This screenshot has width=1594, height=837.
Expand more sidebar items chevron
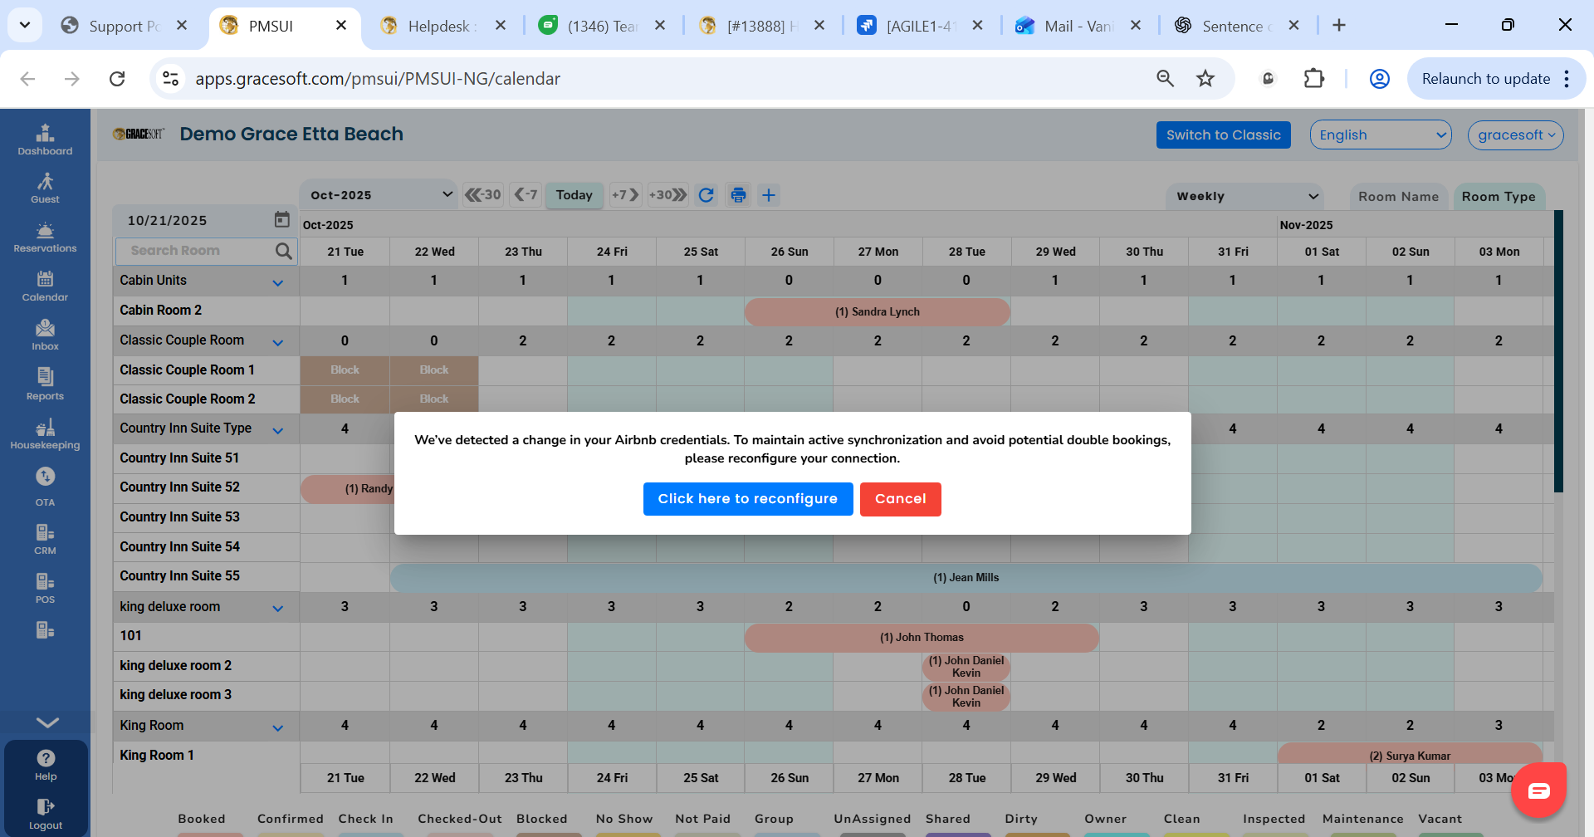[47, 722]
